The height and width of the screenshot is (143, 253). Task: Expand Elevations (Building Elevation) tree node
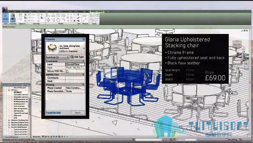coord(9,120)
